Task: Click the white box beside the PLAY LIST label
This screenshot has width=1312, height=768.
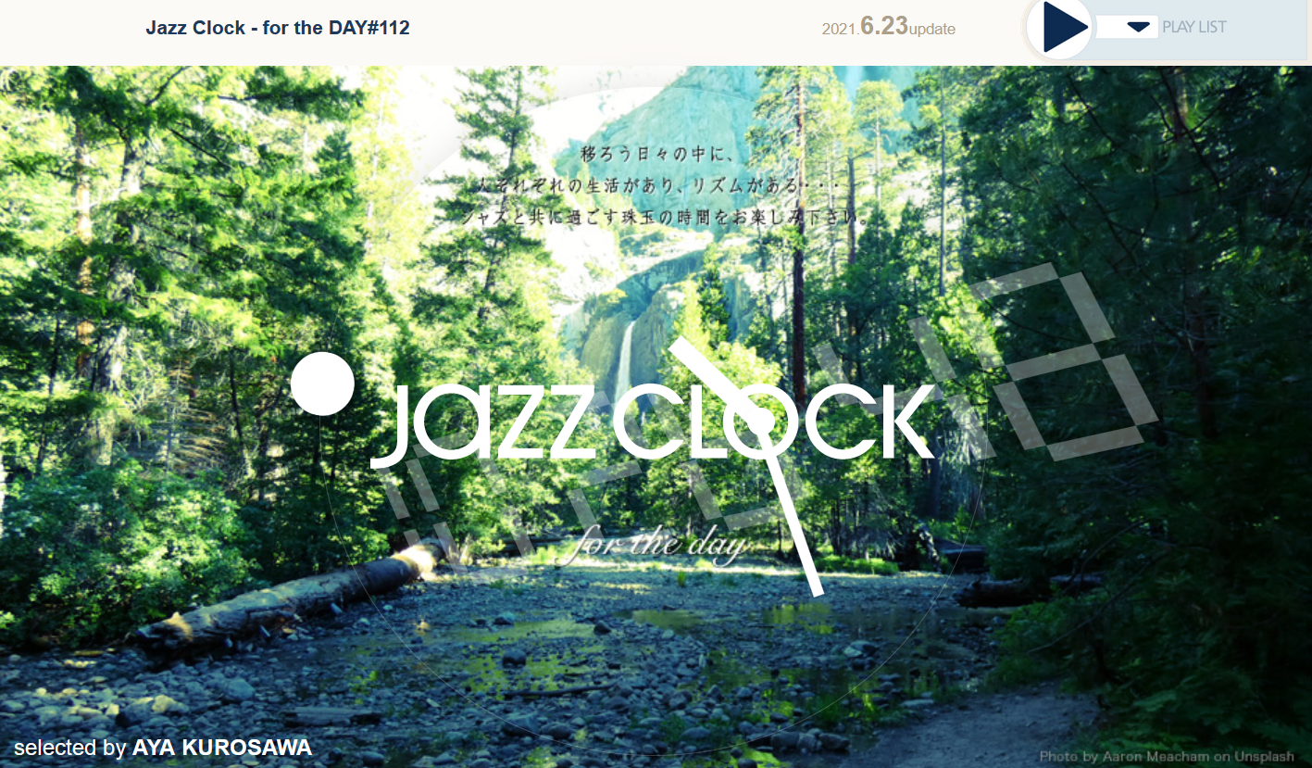Action: tap(1127, 27)
